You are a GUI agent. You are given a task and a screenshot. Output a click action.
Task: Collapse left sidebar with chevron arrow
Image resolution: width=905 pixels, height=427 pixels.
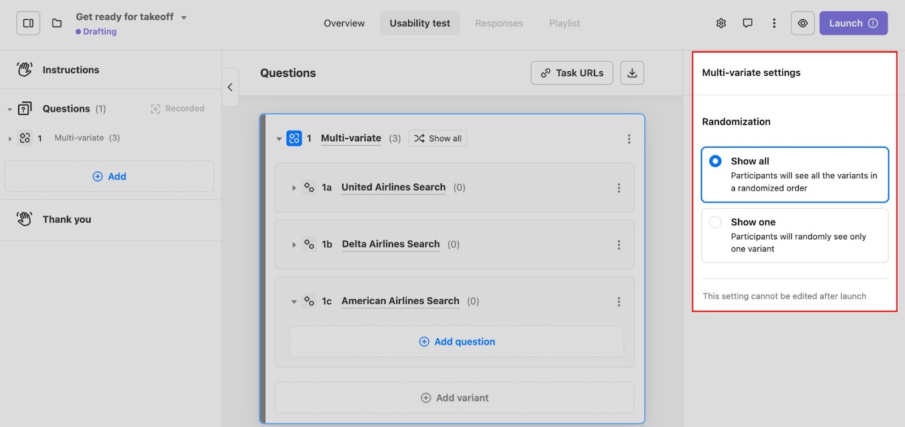[230, 87]
